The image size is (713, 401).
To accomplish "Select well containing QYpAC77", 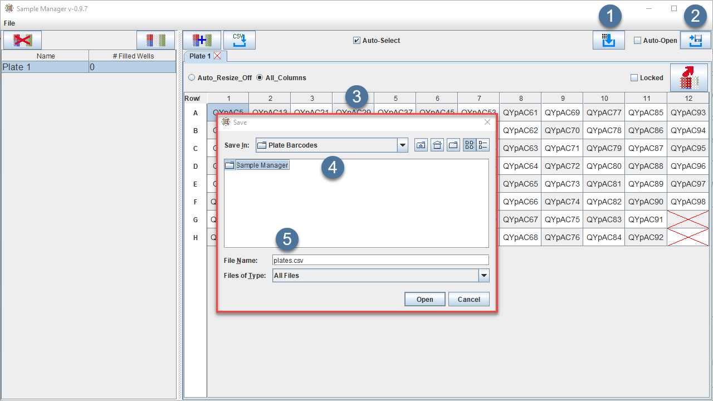I will click(x=604, y=113).
